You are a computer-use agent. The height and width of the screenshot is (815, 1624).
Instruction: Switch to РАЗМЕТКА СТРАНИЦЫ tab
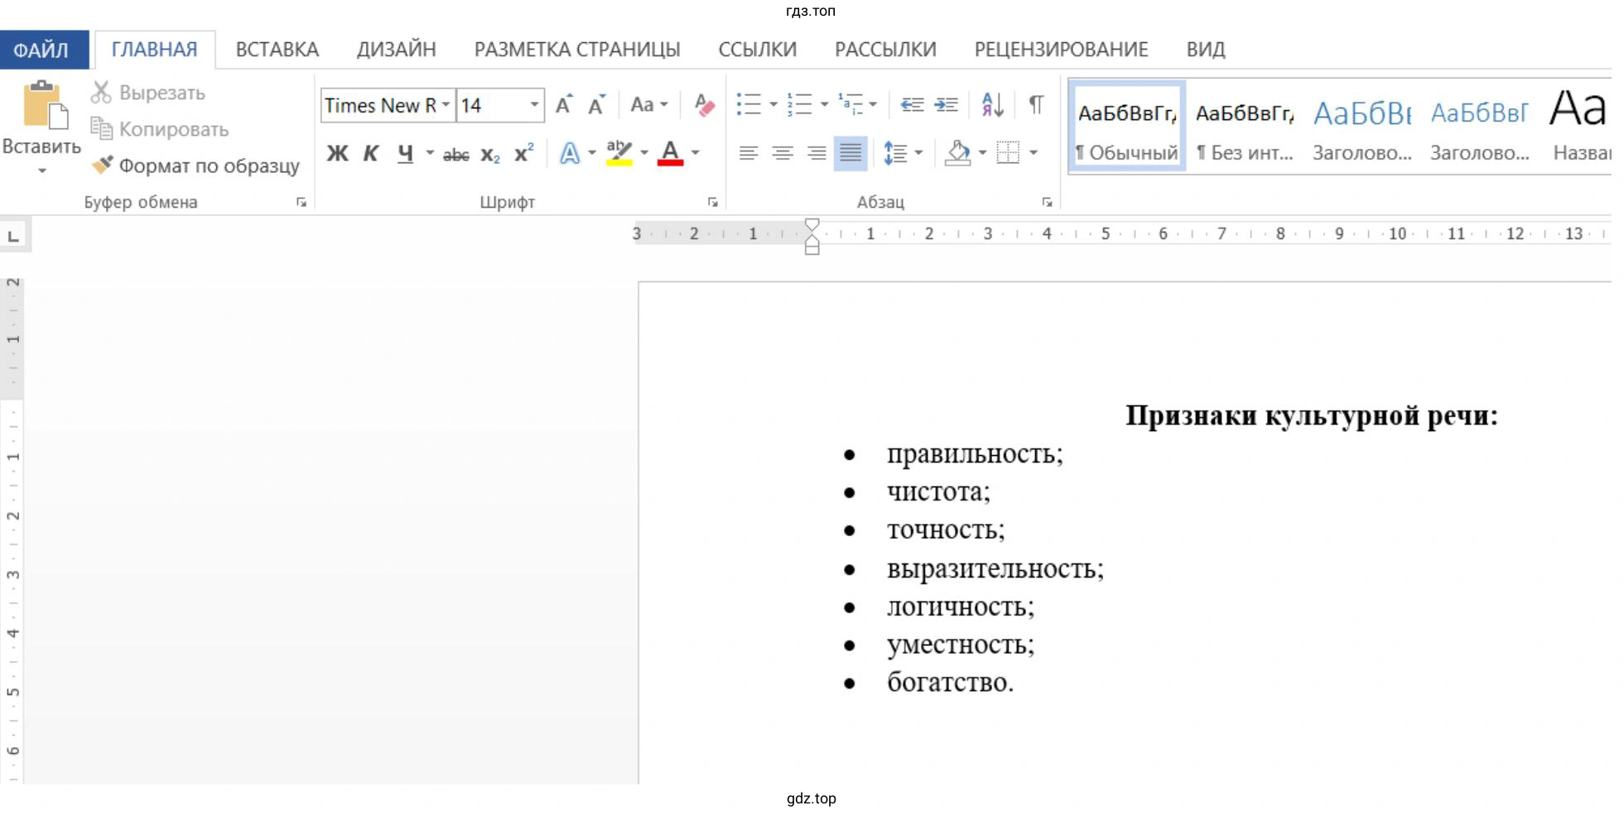click(577, 50)
